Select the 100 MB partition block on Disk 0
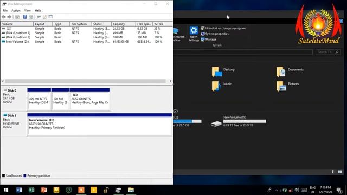 (60, 99)
